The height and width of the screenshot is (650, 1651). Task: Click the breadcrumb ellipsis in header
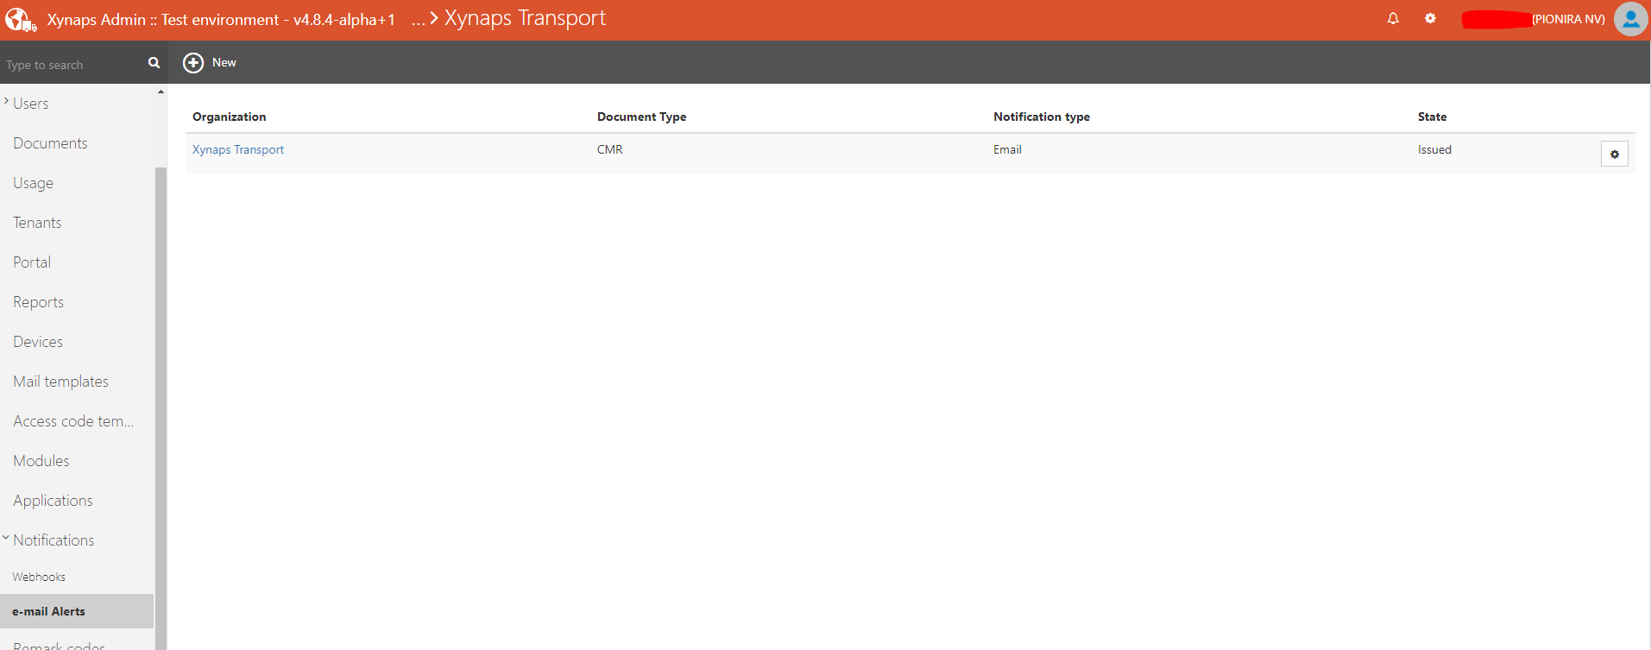pyautogui.click(x=418, y=20)
